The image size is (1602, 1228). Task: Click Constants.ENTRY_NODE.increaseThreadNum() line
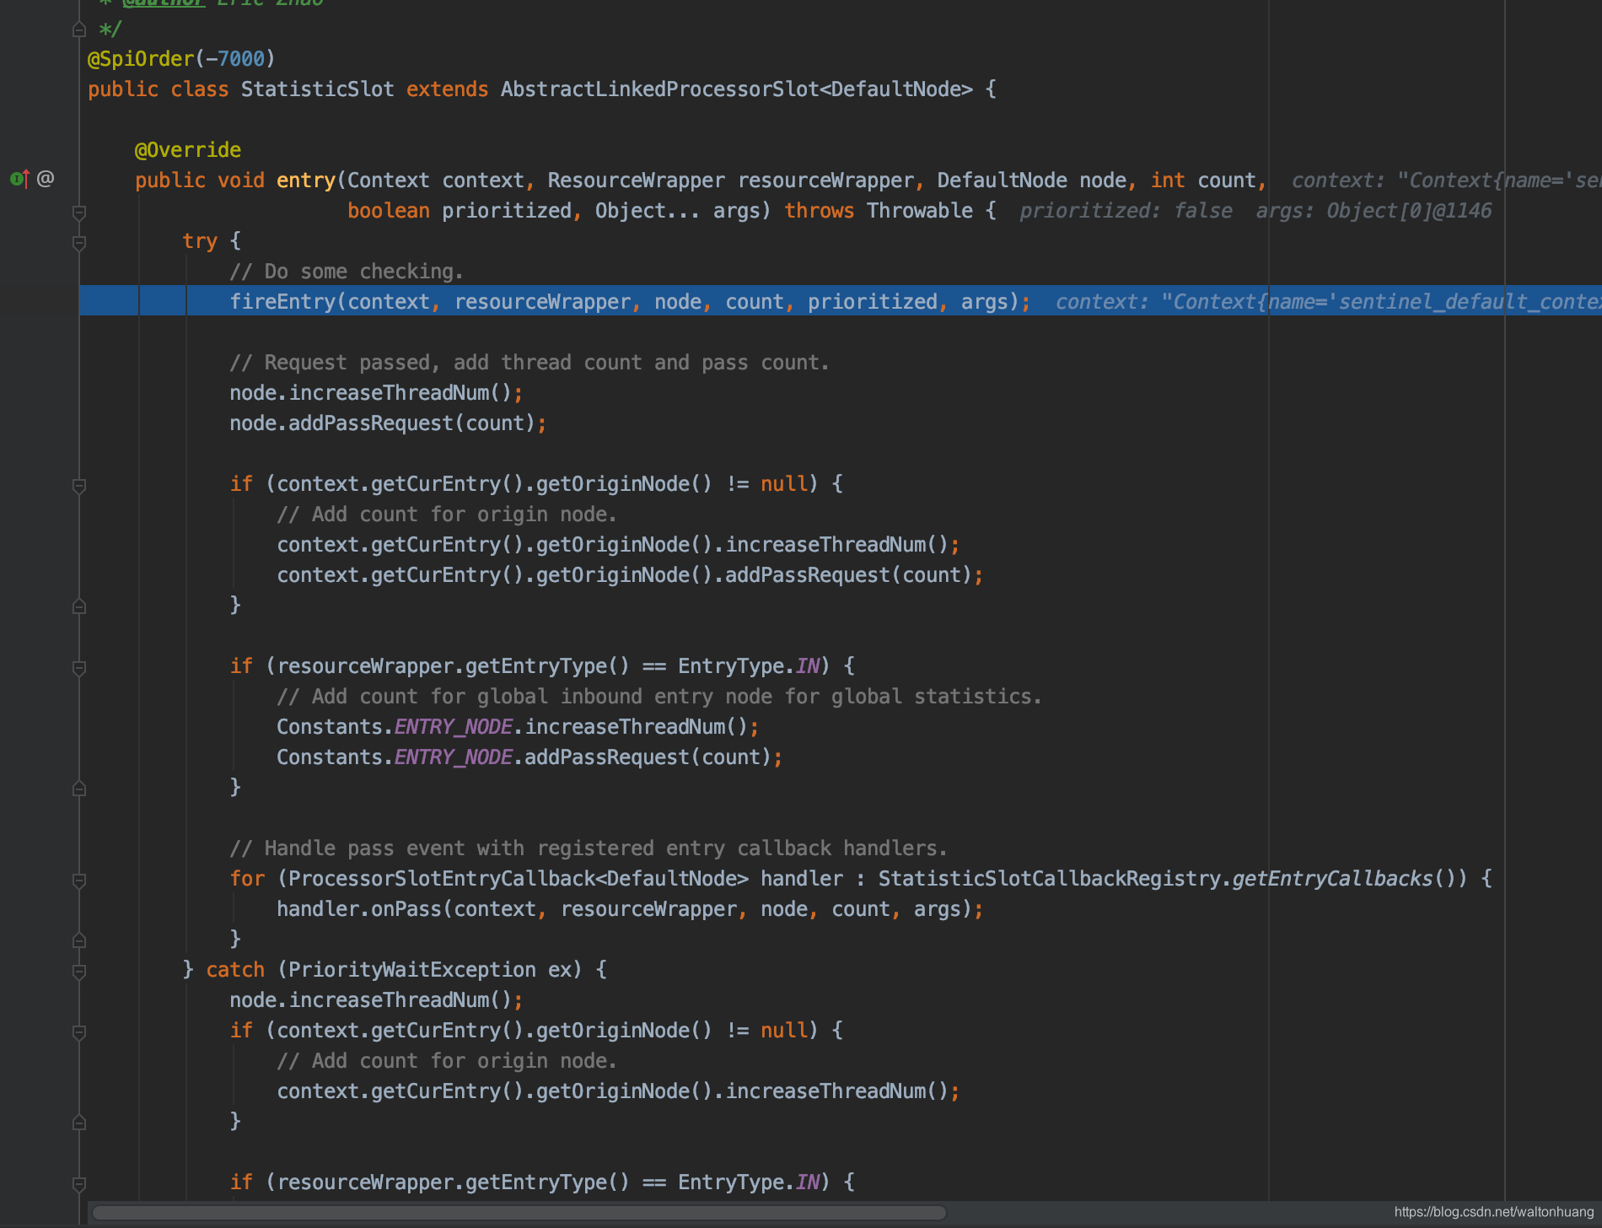pyautogui.click(x=518, y=727)
